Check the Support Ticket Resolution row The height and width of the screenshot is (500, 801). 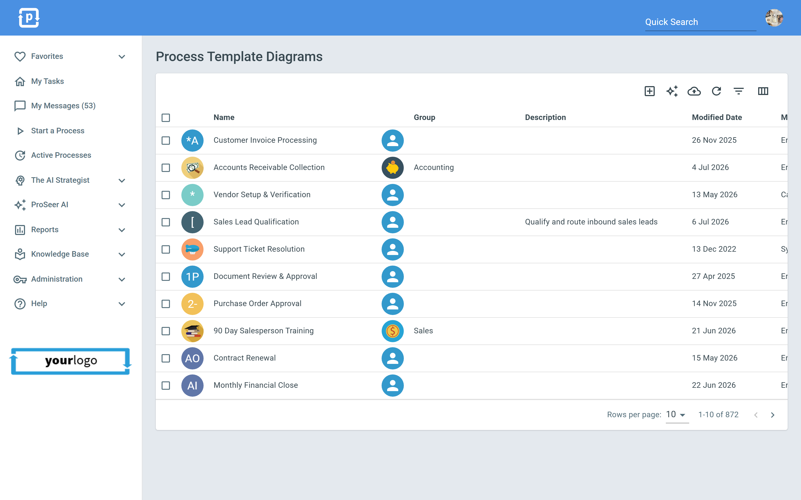click(x=166, y=249)
